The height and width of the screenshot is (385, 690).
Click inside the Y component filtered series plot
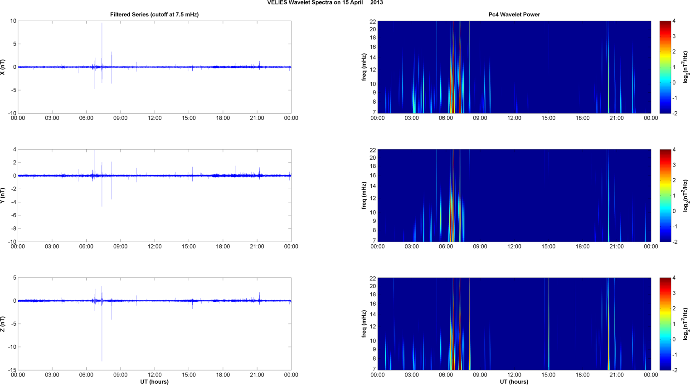pos(181,208)
